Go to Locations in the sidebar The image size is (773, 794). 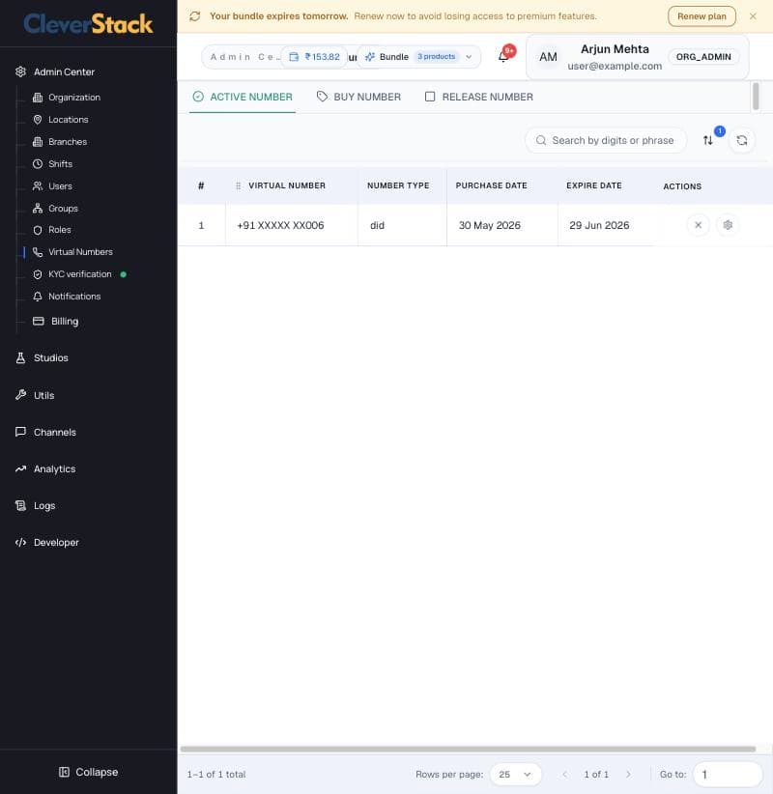click(x=61, y=120)
